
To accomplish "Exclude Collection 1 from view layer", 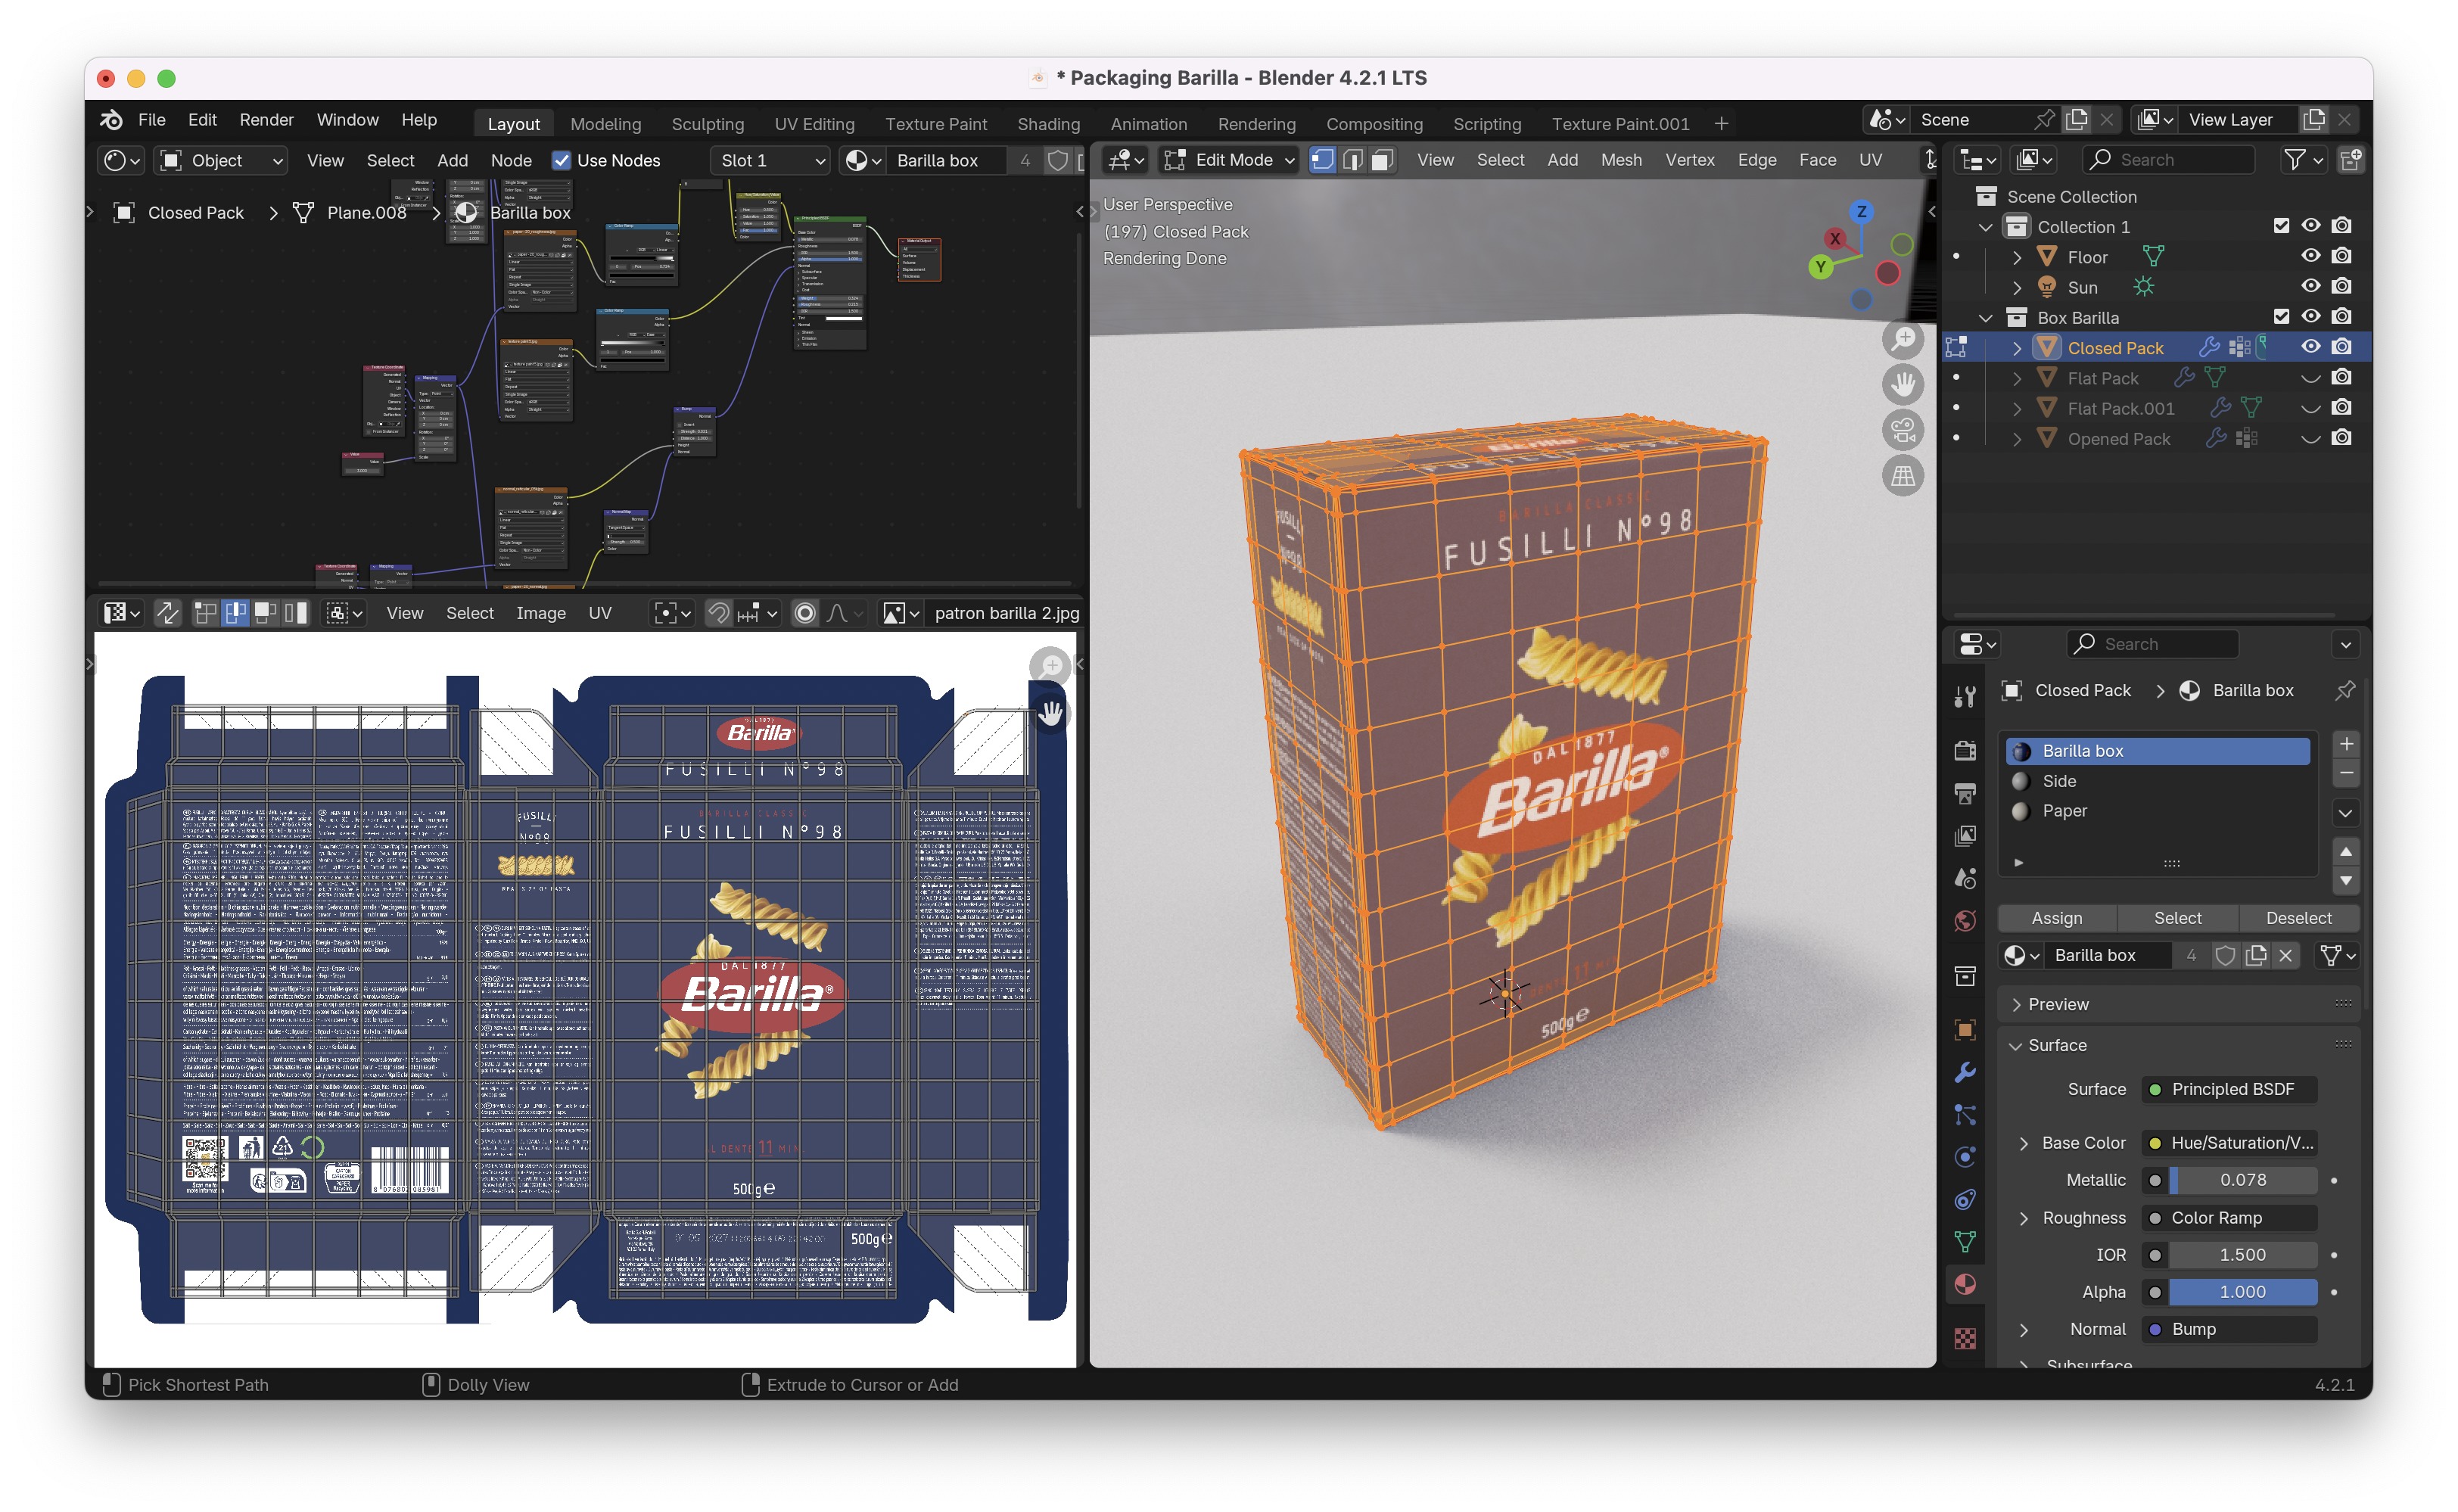I will 2280,226.
